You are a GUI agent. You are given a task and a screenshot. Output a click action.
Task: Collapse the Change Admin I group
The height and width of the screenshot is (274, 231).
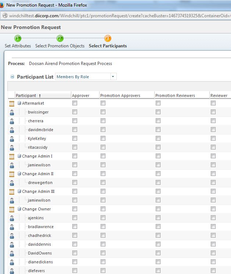(x=19, y=156)
